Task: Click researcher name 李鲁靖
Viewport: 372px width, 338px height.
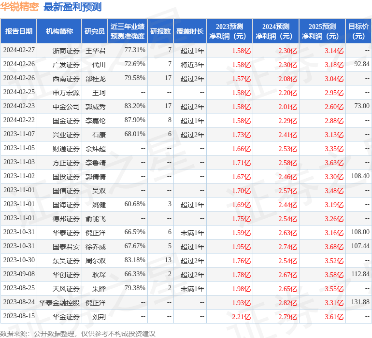Action: [x=96, y=163]
